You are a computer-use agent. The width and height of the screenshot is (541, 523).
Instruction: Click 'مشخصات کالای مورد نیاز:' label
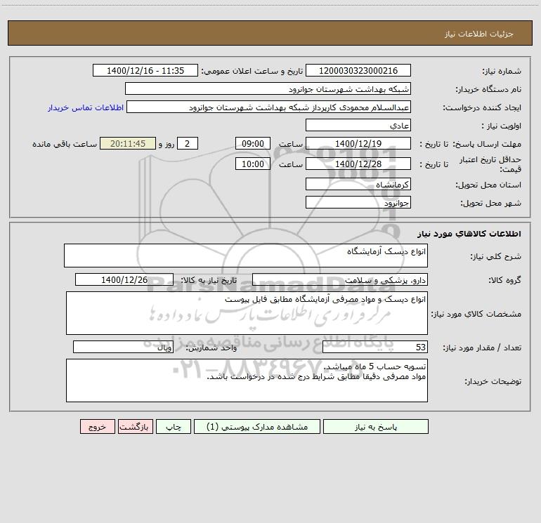tap(476, 314)
